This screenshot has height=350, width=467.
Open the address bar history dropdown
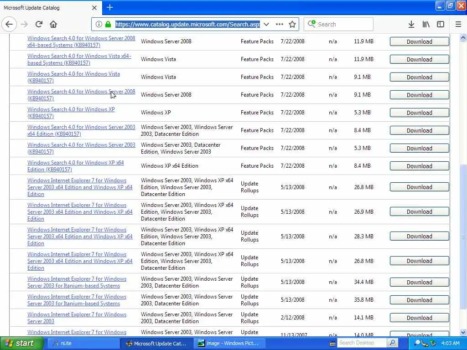[266, 25]
